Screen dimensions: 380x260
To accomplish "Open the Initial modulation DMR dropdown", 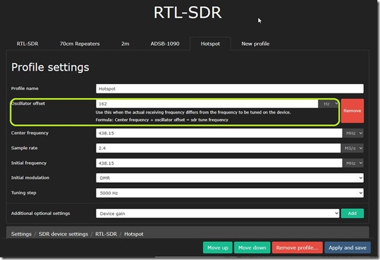I will pyautogui.click(x=230, y=178).
